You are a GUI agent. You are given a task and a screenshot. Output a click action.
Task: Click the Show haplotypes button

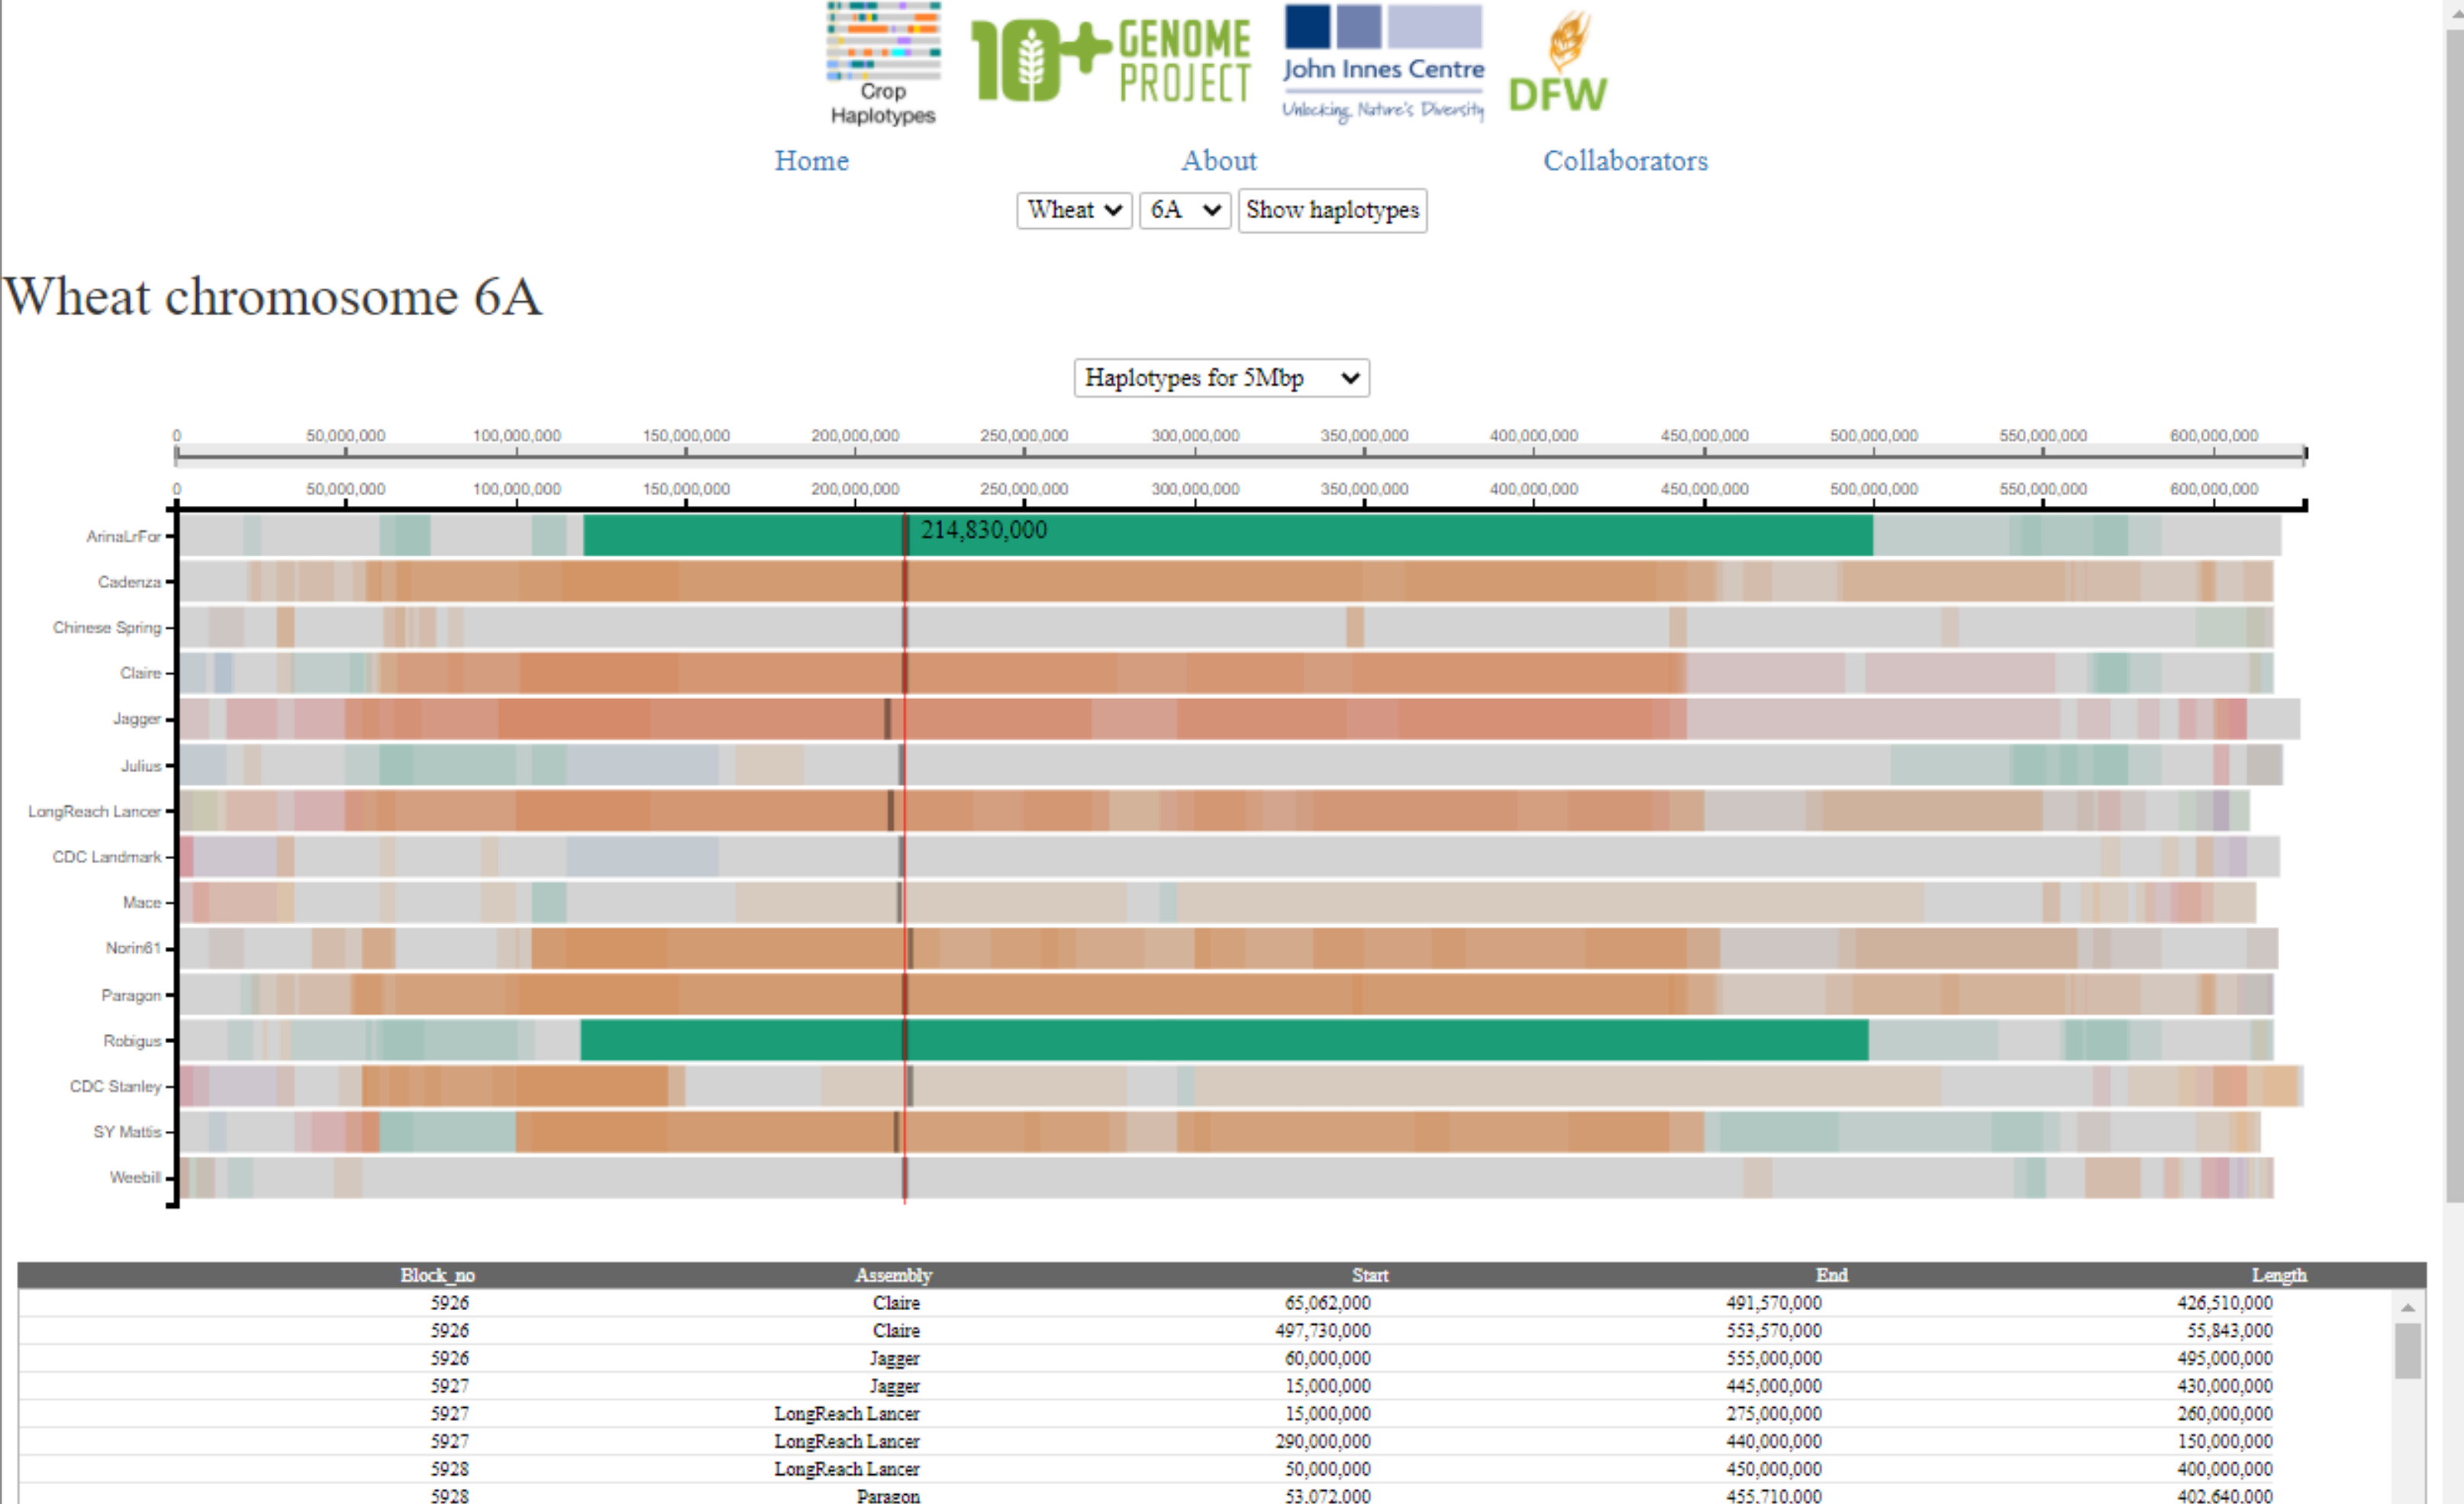click(1332, 210)
